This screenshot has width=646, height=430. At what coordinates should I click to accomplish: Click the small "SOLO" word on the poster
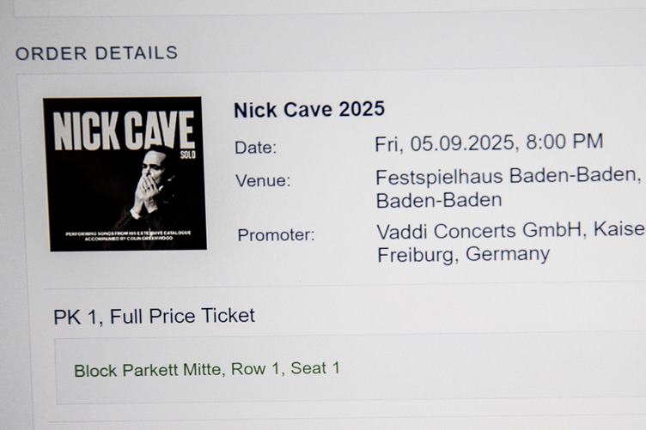coord(188,154)
